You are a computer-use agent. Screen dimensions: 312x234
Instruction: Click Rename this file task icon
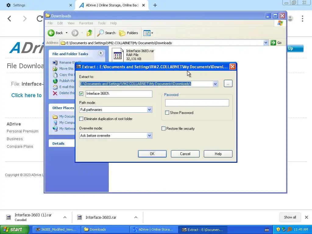tap(55, 62)
